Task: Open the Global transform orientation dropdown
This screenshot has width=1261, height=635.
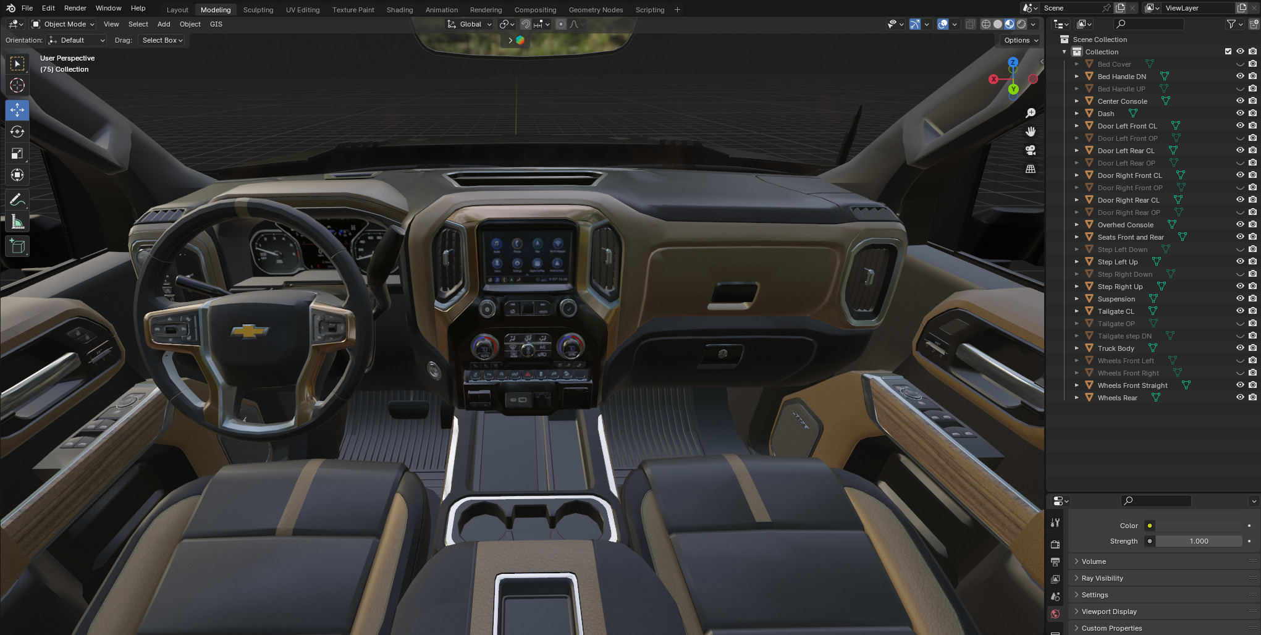Action: point(470,24)
